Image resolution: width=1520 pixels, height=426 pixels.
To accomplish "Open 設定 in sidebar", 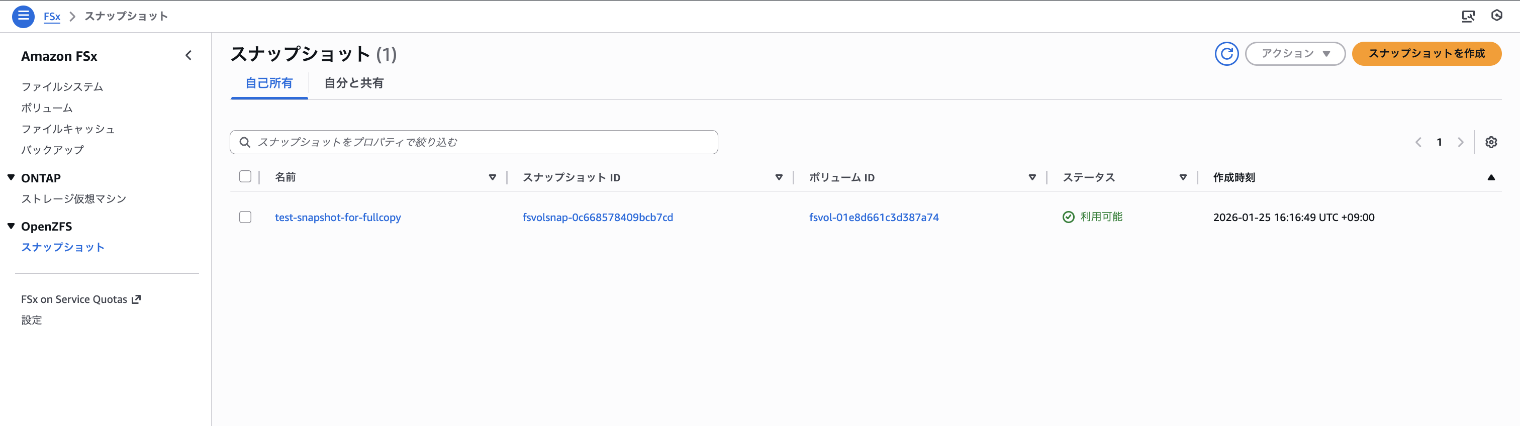I will click(31, 320).
